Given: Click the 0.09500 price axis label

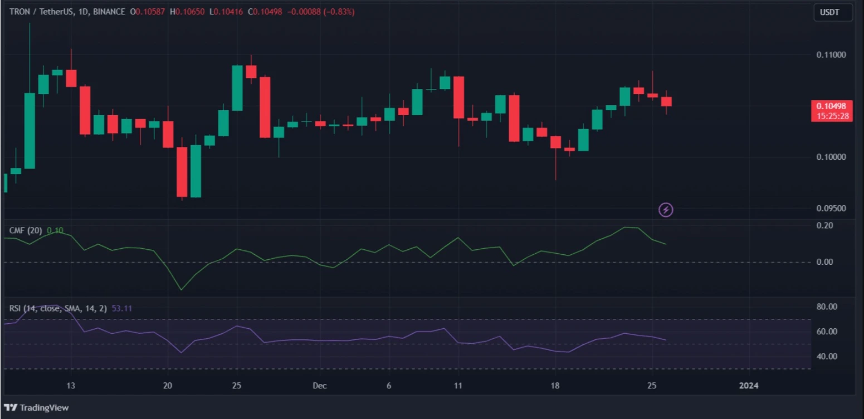Looking at the screenshot, I should pos(831,209).
